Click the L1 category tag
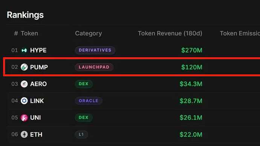 (81, 134)
